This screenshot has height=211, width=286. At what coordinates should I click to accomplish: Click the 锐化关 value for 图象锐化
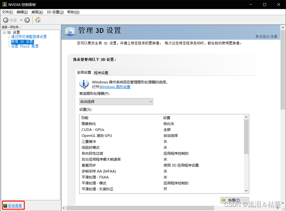pos(169,124)
